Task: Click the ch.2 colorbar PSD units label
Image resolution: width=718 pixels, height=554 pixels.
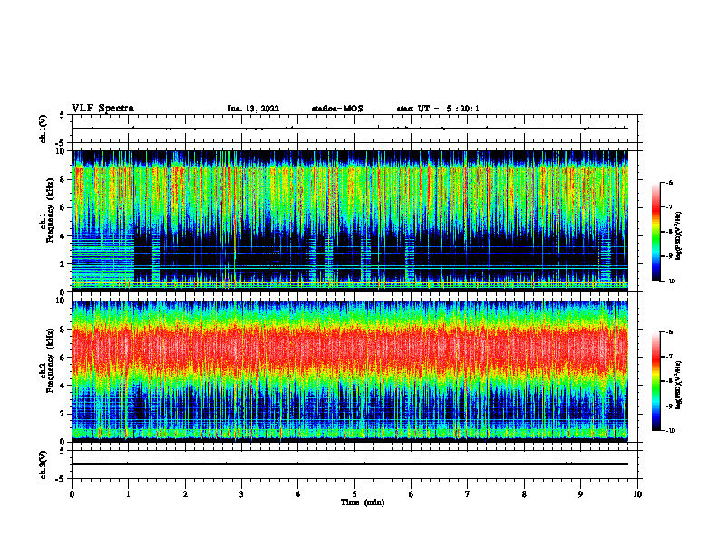Action: pyautogui.click(x=679, y=385)
